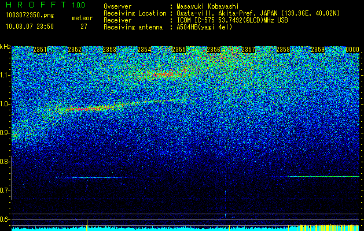Click the 0.8 kHz axis label
This screenshot has height=231, width=364.
click(5, 162)
